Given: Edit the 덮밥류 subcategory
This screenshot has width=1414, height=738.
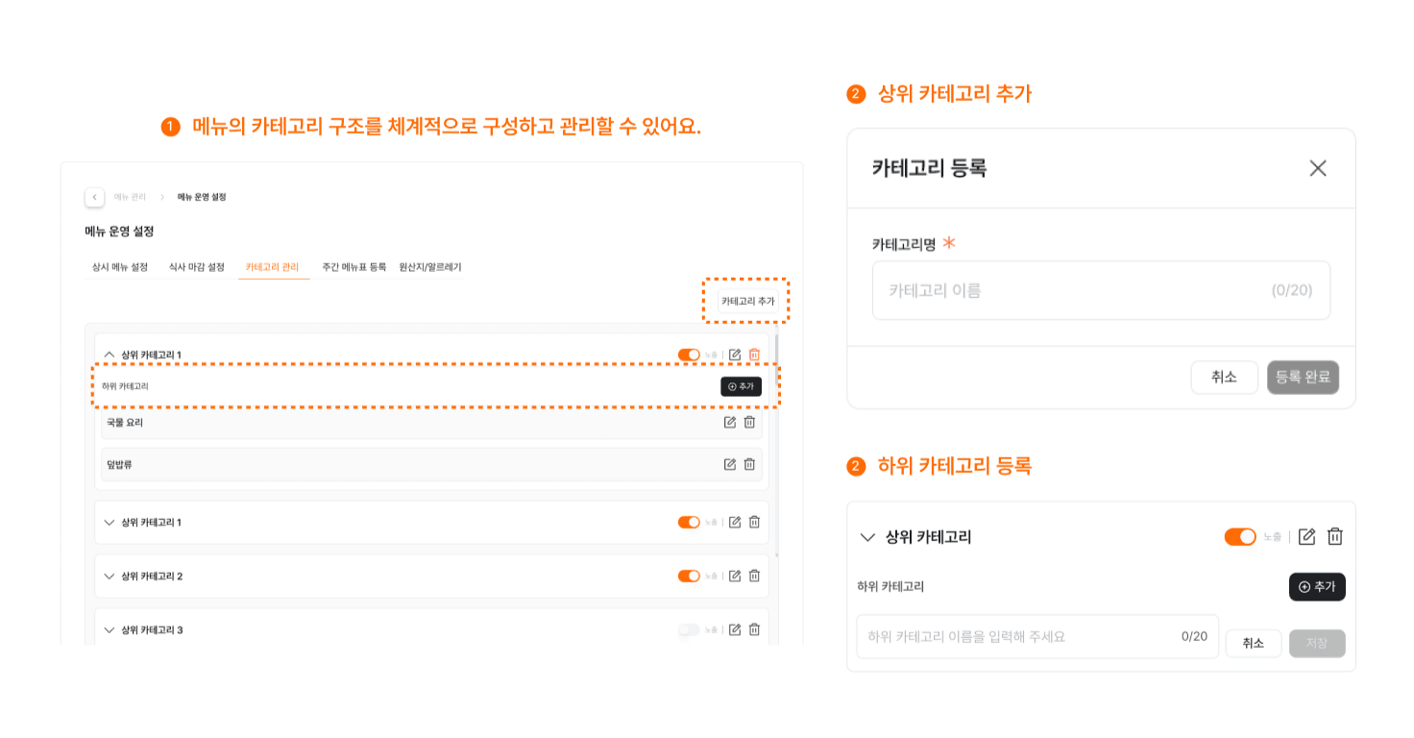Looking at the screenshot, I should pos(730,464).
